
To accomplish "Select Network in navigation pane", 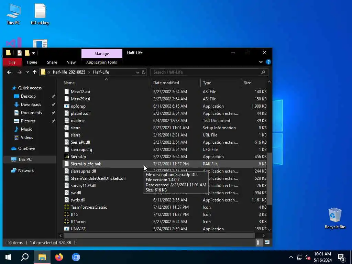I will click(26, 170).
